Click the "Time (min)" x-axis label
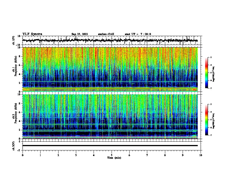This screenshot has height=174, width=226. (x=114, y=158)
